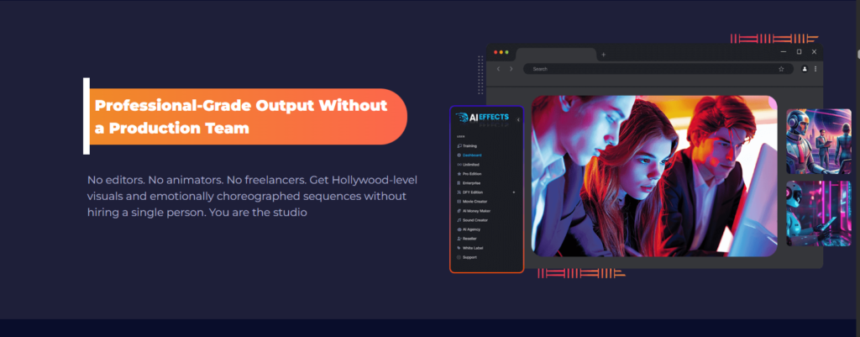Expand the DFY Edition submenu arrow
The width and height of the screenshot is (860, 337).
coord(514,192)
